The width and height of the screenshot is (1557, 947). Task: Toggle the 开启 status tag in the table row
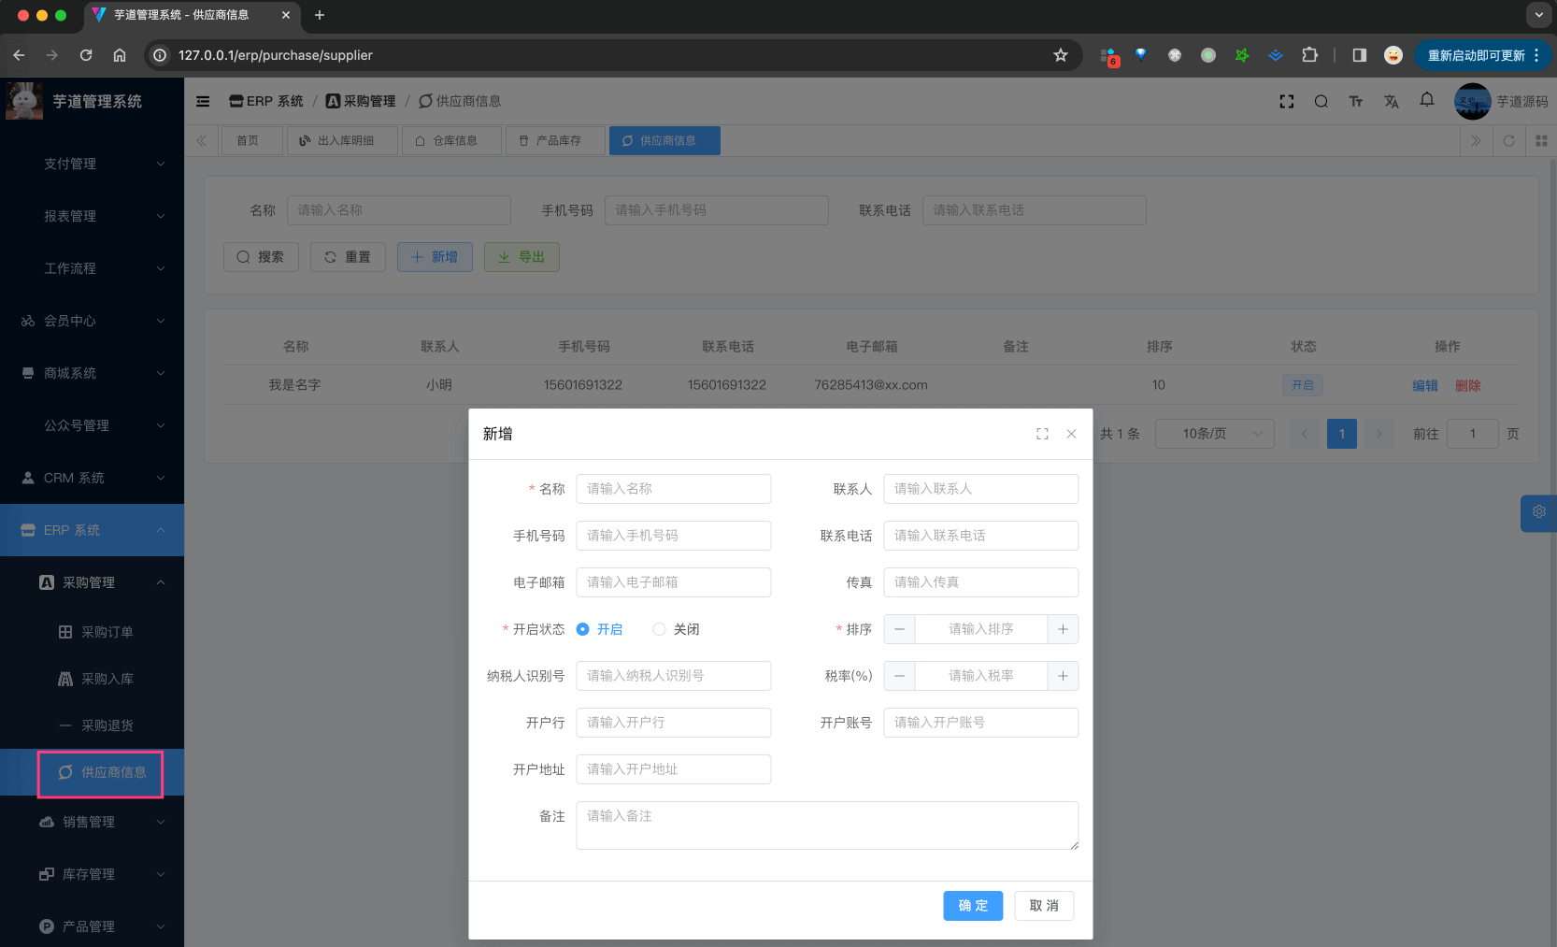pyautogui.click(x=1303, y=384)
